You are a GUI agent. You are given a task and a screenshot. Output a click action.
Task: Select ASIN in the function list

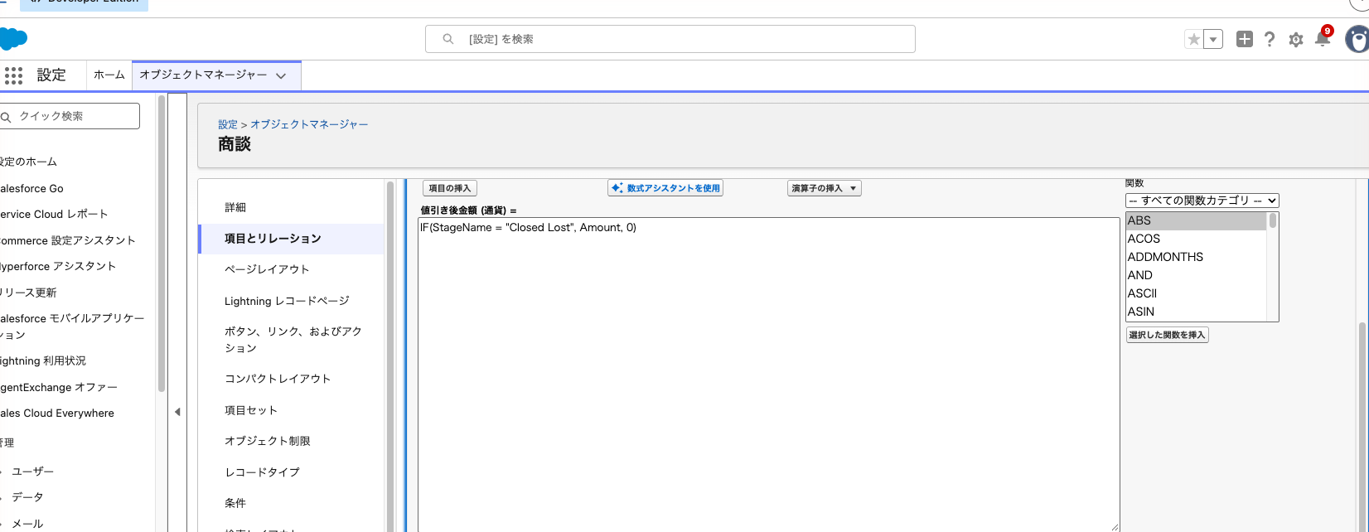click(x=1196, y=312)
